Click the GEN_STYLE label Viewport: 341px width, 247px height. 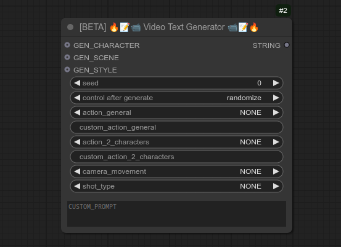pos(95,70)
